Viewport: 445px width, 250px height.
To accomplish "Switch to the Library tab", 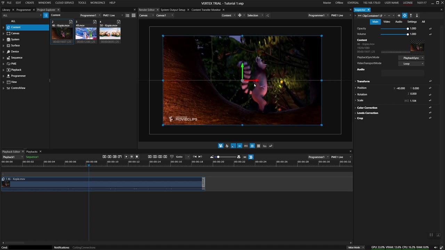I will [6, 10].
